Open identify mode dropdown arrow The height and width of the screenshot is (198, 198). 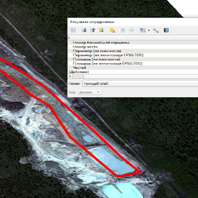click(149, 30)
